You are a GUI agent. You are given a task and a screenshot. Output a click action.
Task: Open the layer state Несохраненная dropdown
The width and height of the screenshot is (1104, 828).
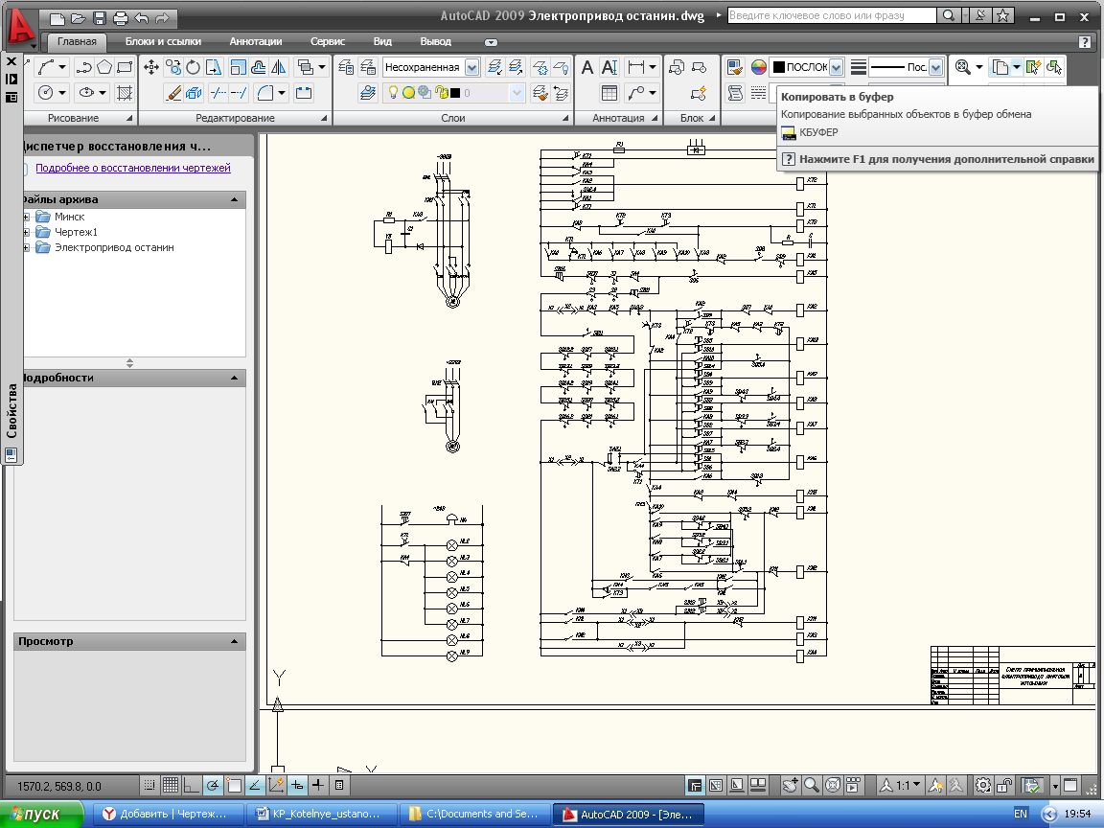[471, 68]
